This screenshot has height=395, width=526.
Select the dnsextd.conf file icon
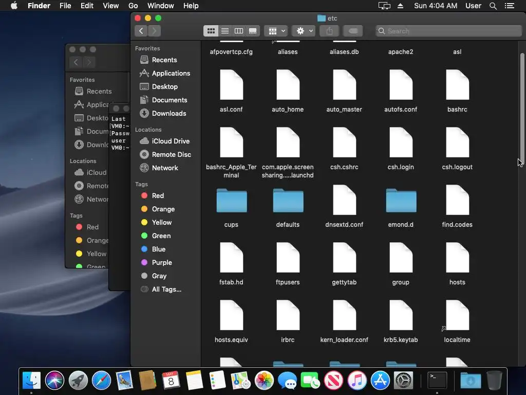(345, 200)
